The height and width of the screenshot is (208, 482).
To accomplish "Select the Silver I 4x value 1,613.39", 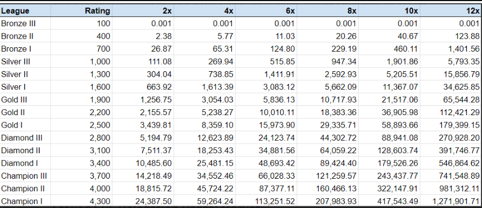I will 205,87.
